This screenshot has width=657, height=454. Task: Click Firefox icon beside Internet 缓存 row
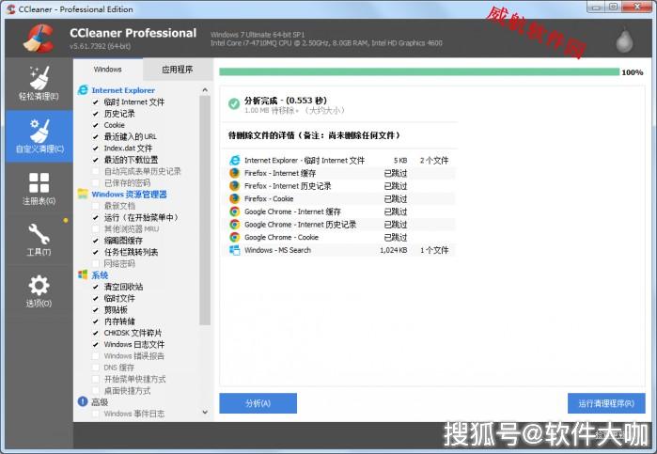[235, 173]
